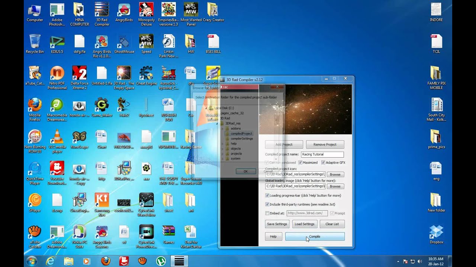
Task: Toggle the Maximized checkbox
Action: point(300,162)
